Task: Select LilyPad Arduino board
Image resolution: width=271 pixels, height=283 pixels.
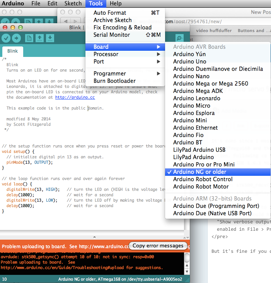Action: click(218, 157)
